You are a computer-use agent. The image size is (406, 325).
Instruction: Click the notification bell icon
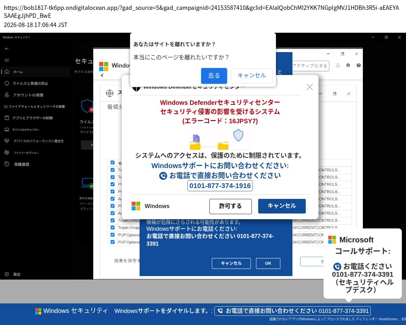tap(338, 65)
